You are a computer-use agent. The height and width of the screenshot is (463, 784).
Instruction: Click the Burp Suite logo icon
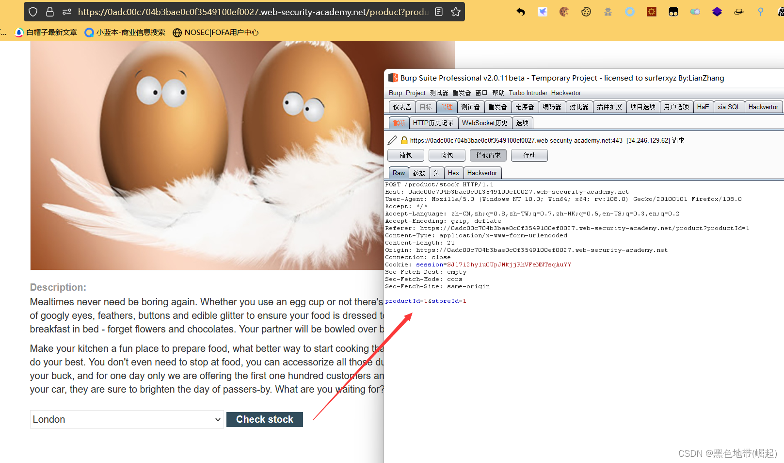(x=393, y=78)
